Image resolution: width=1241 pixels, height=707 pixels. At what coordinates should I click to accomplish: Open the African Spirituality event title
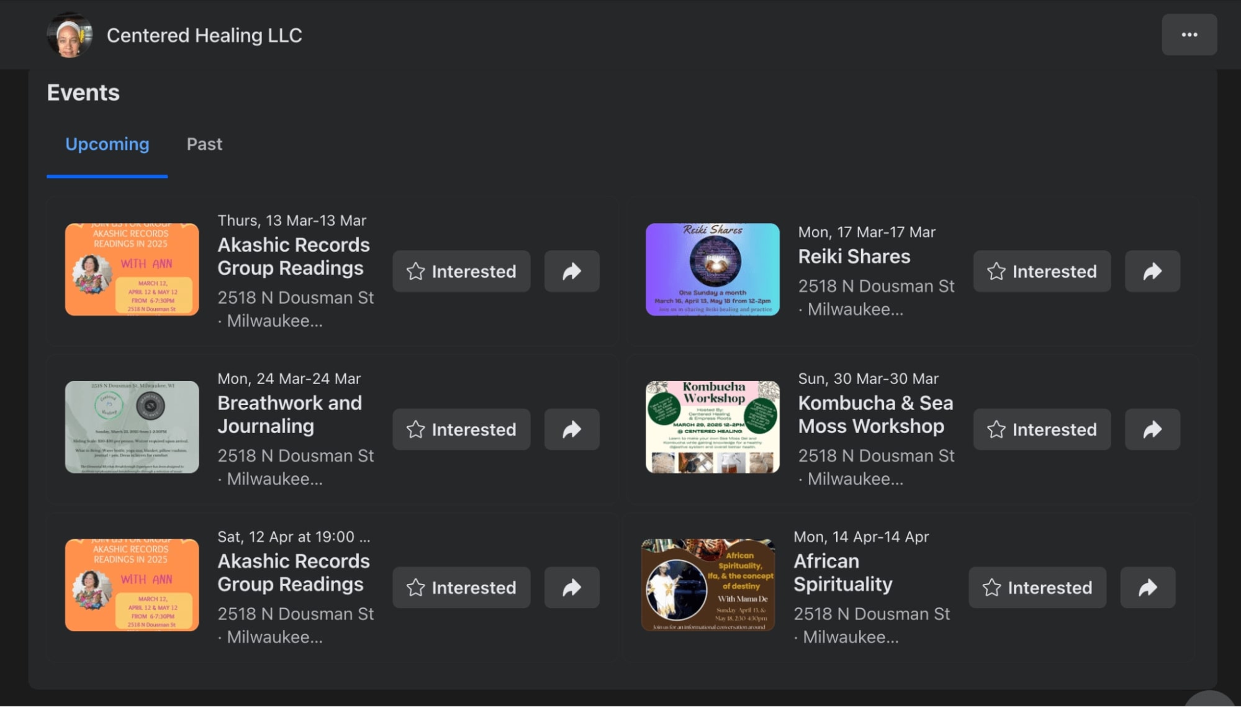pos(843,573)
